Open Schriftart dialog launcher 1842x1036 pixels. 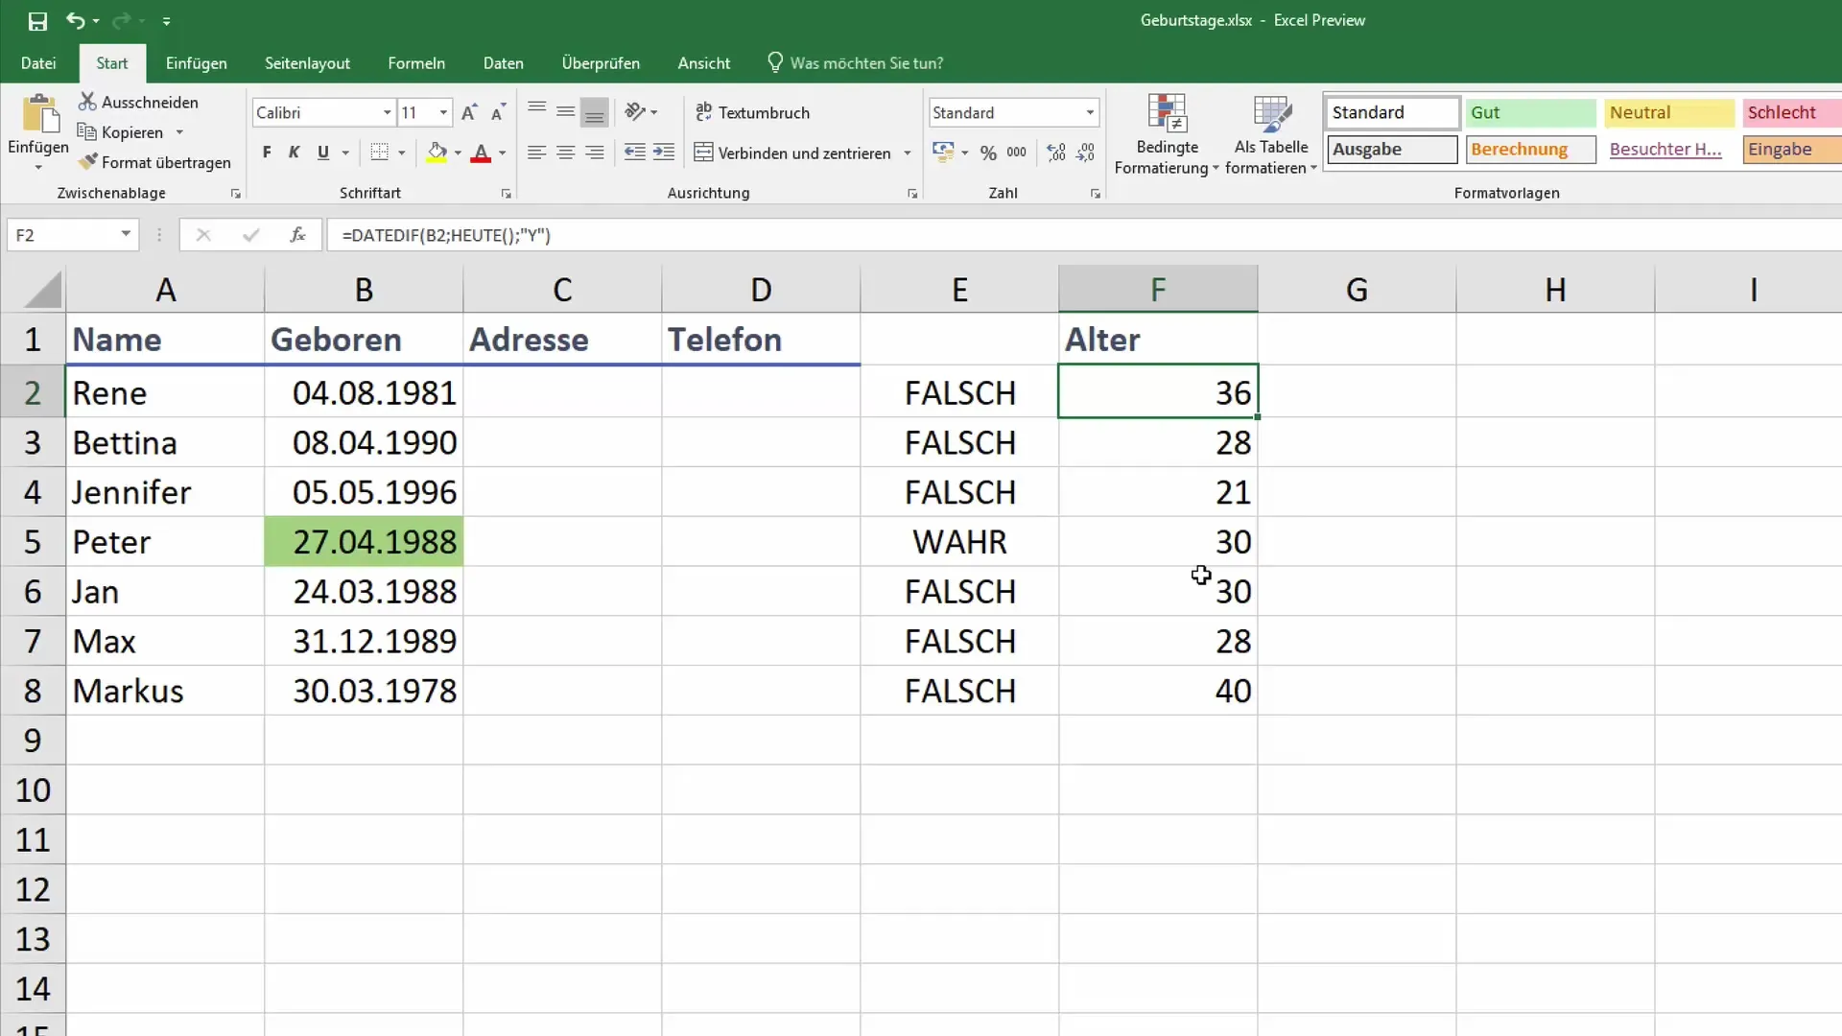pyautogui.click(x=507, y=194)
